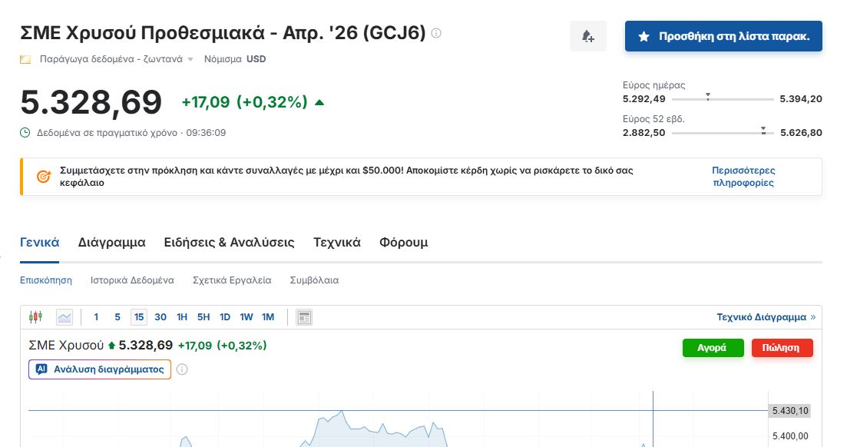
Task: Set chart interval to 1W
Action: tap(246, 317)
